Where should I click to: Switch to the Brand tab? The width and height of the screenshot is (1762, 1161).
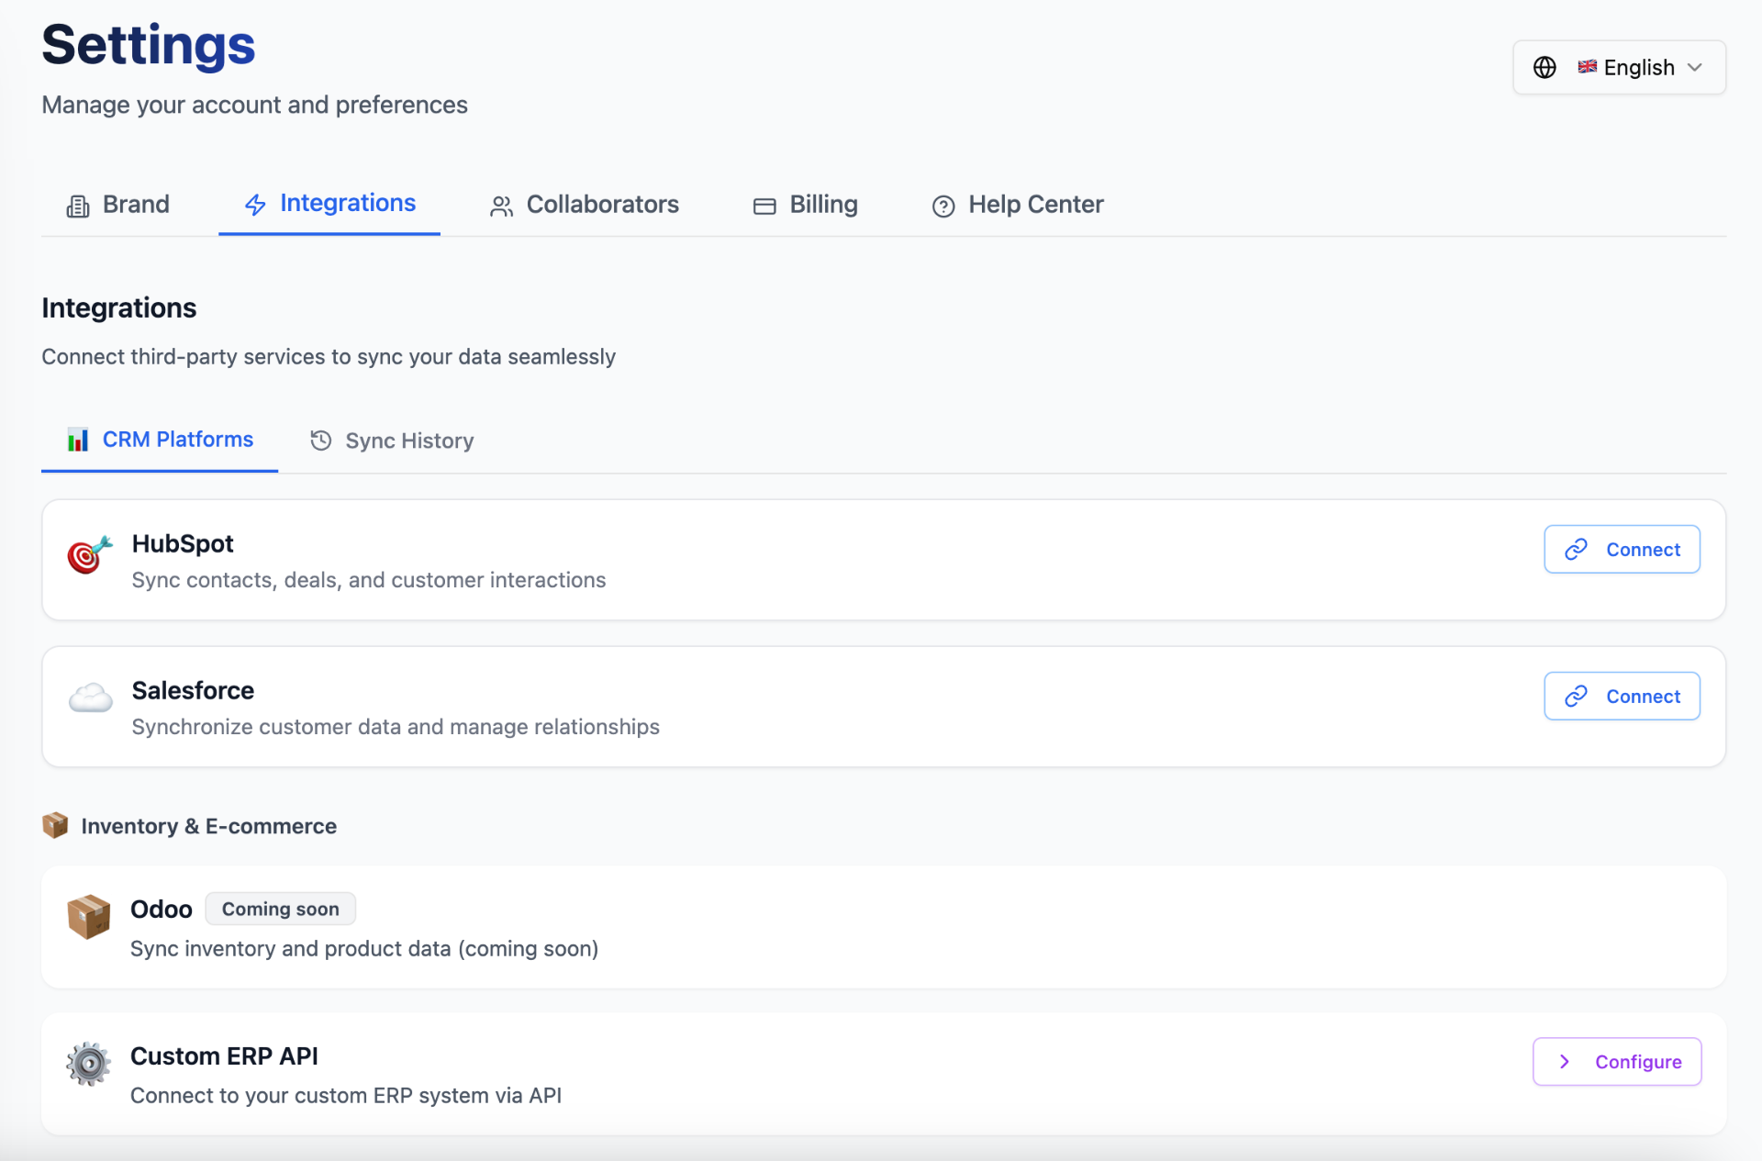[x=118, y=204]
